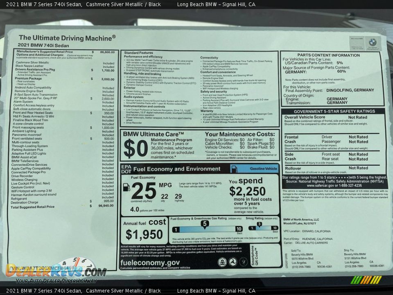Click Overall Vehicle Score Not Rated
Screen dimensions: 393x295
click(x=325, y=117)
